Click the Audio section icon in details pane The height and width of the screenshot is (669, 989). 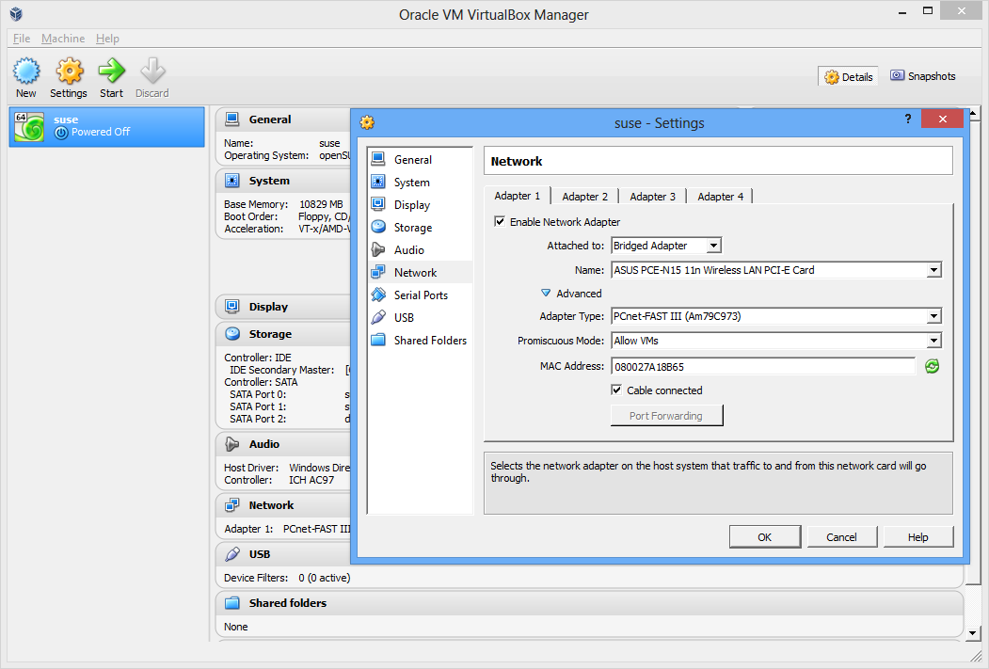click(232, 444)
